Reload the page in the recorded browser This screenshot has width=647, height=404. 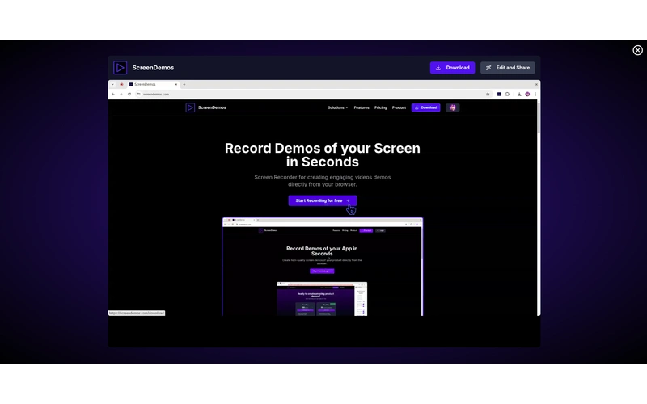(129, 94)
